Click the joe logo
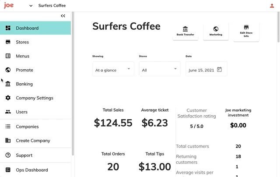The image size is (280, 177). [9, 5]
